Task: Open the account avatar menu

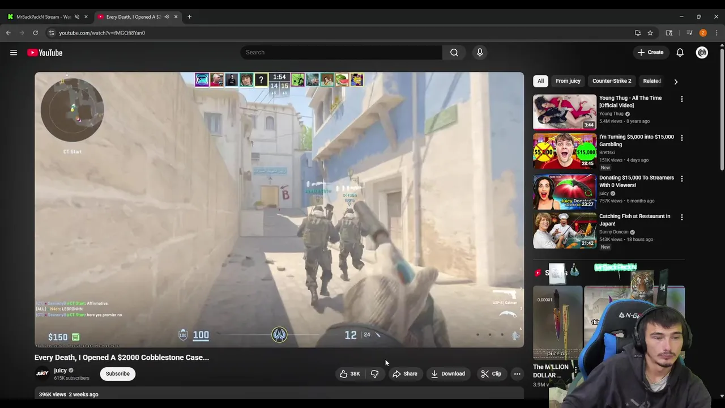Action: click(702, 53)
